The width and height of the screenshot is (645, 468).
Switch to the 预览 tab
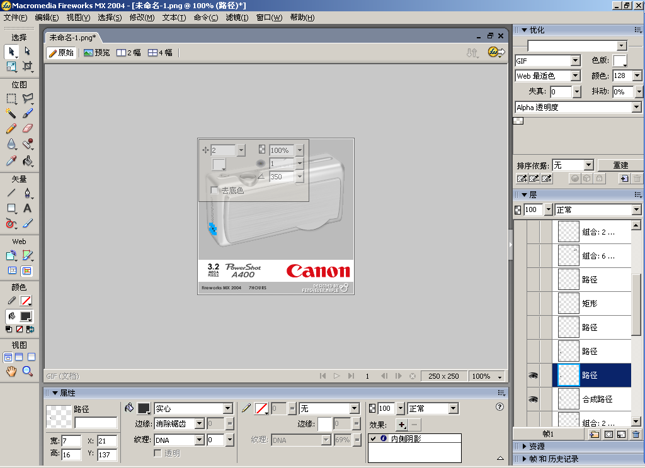(97, 53)
